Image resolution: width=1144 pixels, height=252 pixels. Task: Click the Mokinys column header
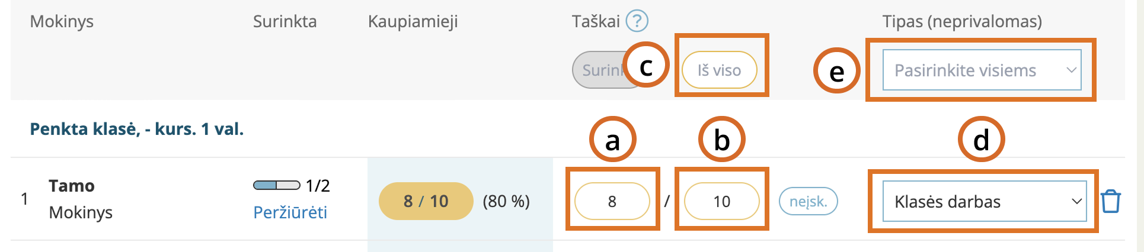62,22
